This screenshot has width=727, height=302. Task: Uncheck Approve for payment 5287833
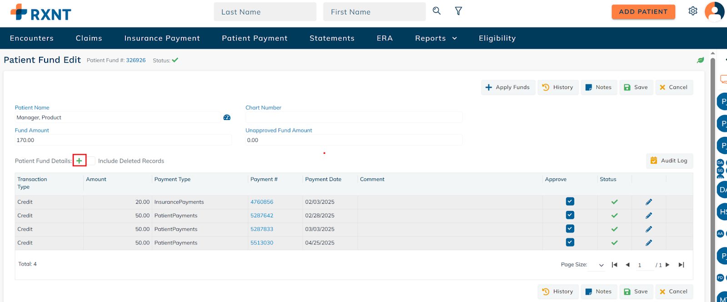point(570,229)
